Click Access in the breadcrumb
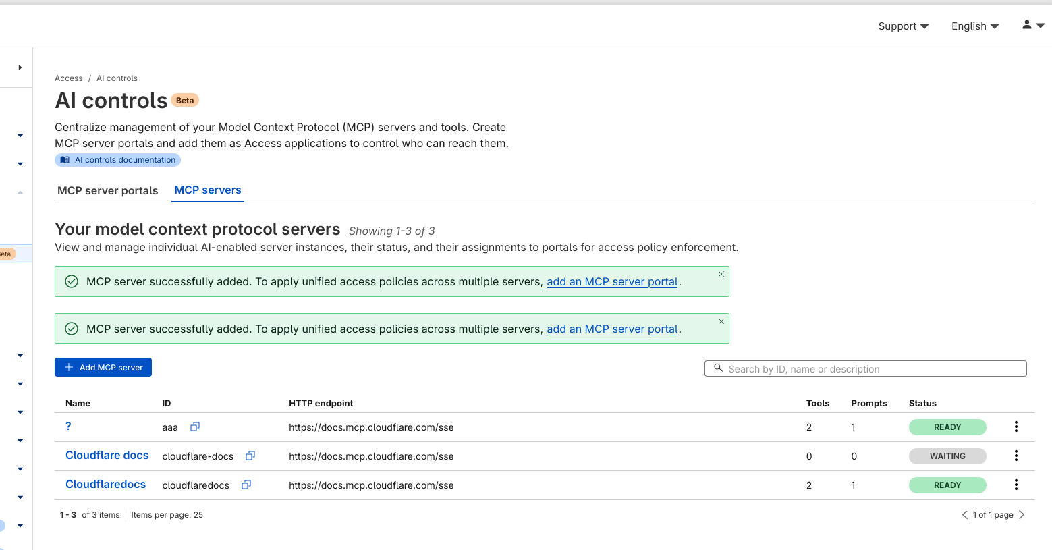Image resolution: width=1052 pixels, height=550 pixels. pyautogui.click(x=69, y=78)
